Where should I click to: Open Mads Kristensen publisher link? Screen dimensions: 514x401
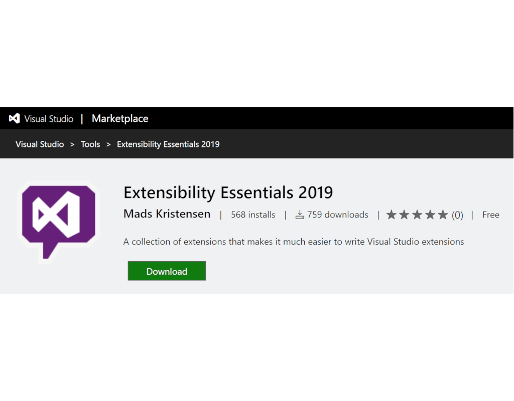click(167, 214)
